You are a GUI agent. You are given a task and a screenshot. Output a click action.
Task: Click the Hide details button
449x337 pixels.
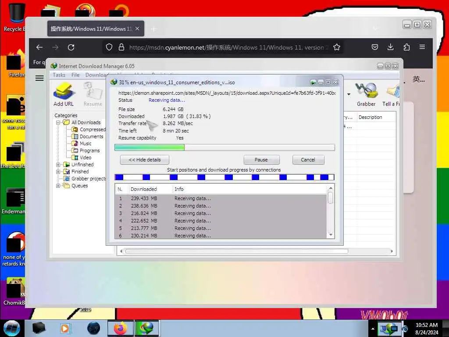[145, 160]
